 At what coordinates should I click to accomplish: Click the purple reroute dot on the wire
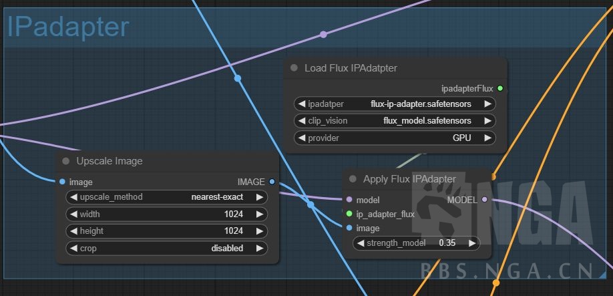click(x=323, y=34)
